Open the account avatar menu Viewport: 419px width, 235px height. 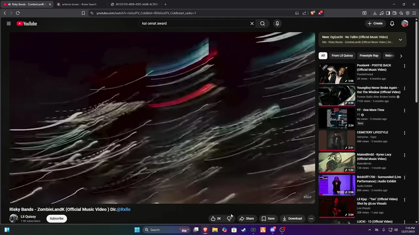(405, 23)
